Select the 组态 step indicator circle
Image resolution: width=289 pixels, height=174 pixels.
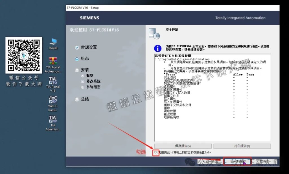point(77,59)
